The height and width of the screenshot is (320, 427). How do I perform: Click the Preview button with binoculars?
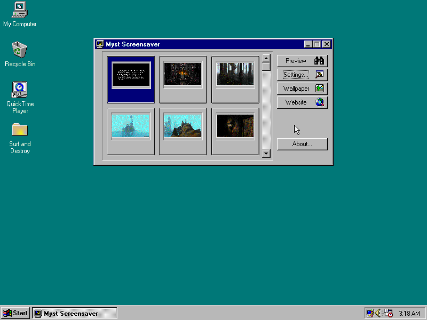(x=302, y=61)
